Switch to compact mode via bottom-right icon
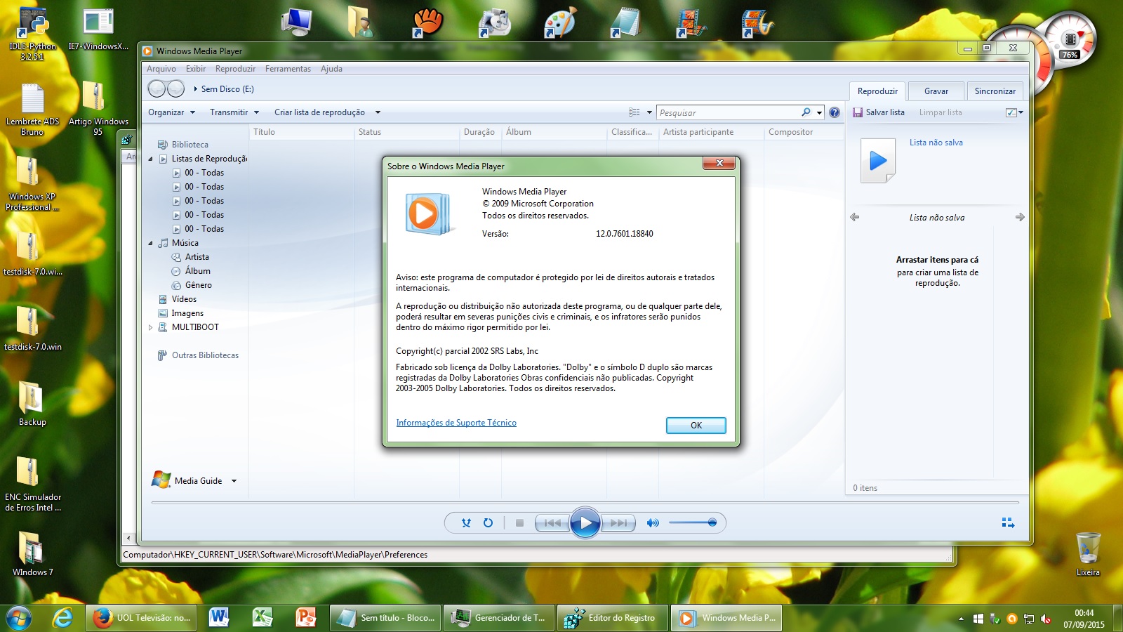Viewport: 1123px width, 632px height. click(x=1009, y=522)
